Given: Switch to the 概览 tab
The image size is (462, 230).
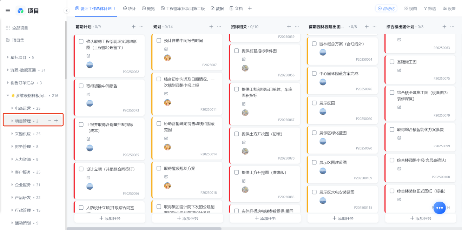Looking at the screenshot, I should (x=148, y=8).
